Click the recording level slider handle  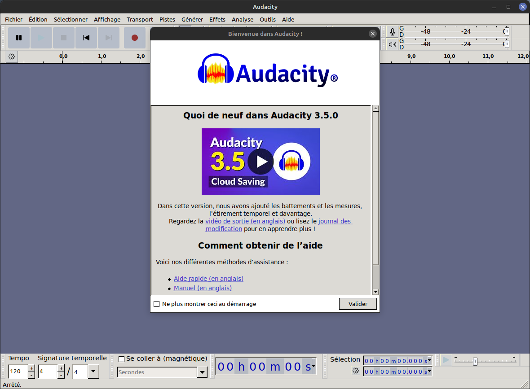click(506, 32)
